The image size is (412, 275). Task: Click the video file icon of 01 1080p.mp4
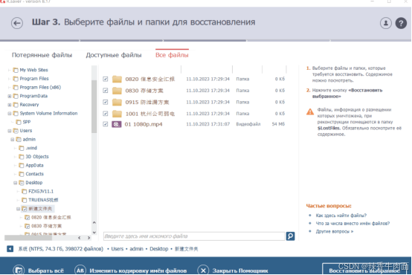point(117,124)
